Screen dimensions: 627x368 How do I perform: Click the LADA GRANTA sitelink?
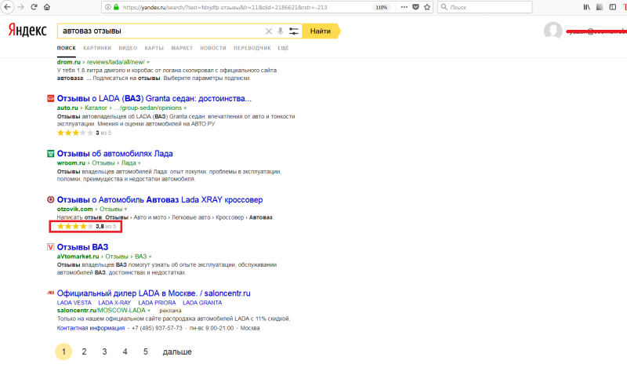(202, 303)
